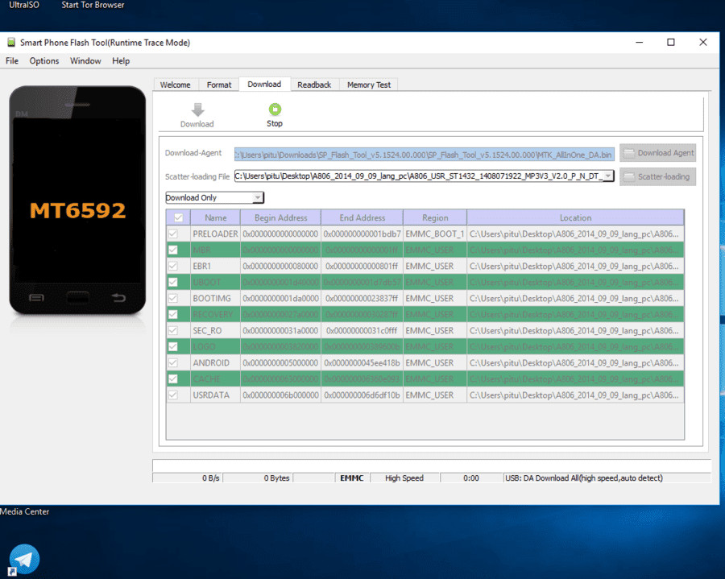Viewport: 725px width, 579px height.
Task: Click the MT6592 phone image
Action: point(77,200)
